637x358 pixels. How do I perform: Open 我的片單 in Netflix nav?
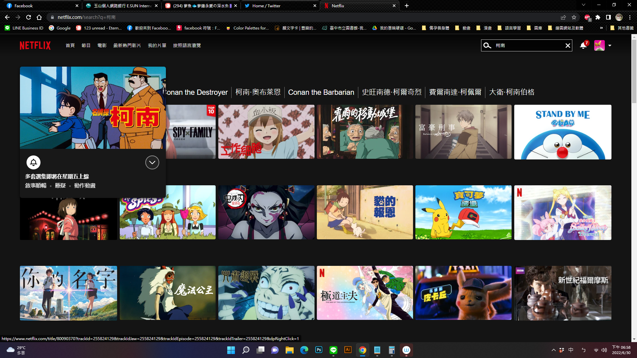coord(157,45)
